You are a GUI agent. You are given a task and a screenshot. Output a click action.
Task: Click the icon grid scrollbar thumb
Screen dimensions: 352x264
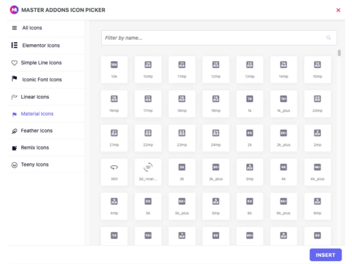(x=339, y=53)
